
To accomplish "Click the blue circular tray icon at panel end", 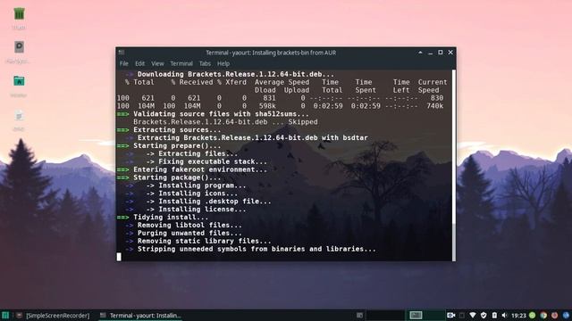I will point(566,315).
